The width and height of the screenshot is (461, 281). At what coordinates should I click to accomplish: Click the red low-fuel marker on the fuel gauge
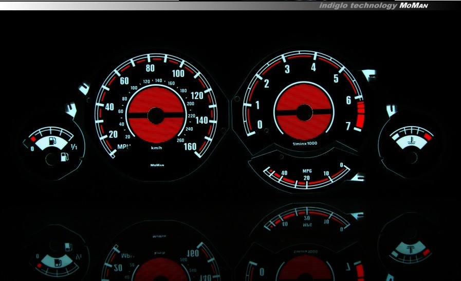tap(33, 138)
